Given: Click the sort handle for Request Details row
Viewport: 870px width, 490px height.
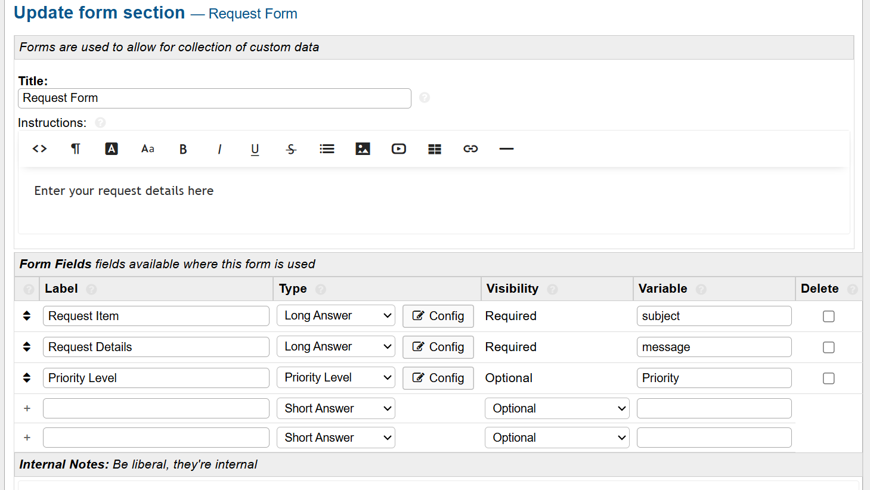Looking at the screenshot, I should point(27,347).
